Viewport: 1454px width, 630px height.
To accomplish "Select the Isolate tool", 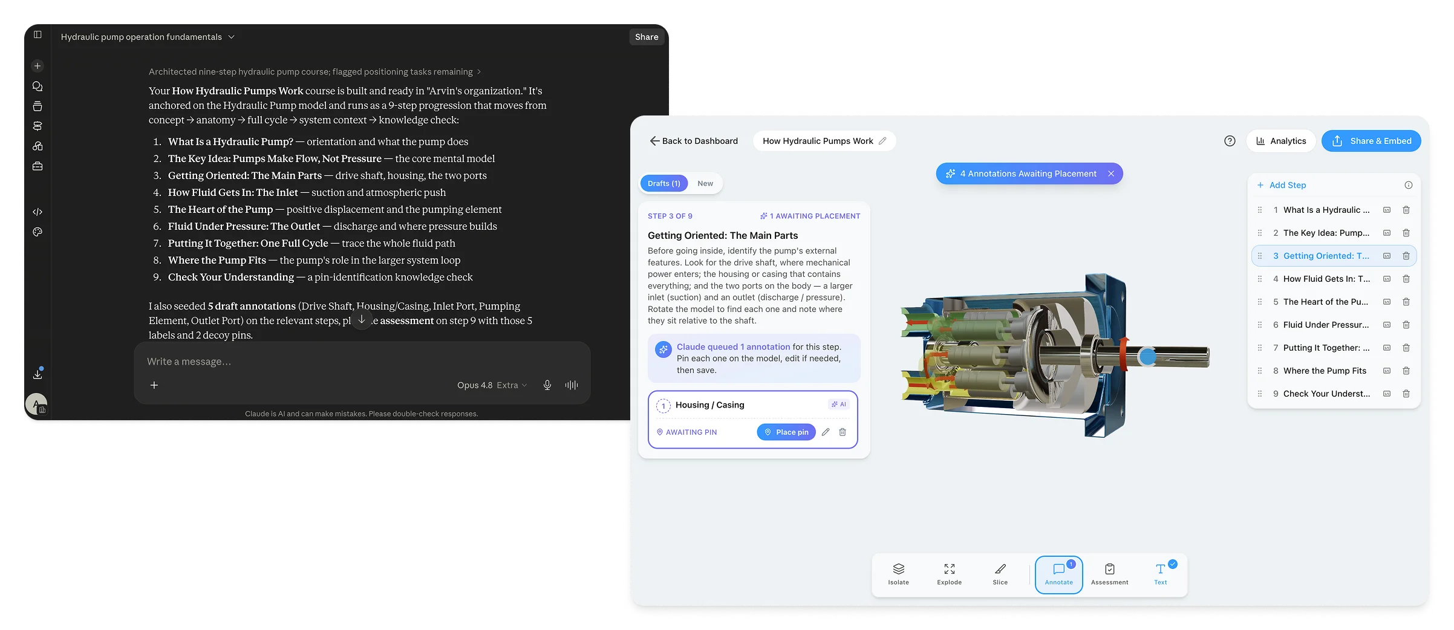I will coord(899,574).
